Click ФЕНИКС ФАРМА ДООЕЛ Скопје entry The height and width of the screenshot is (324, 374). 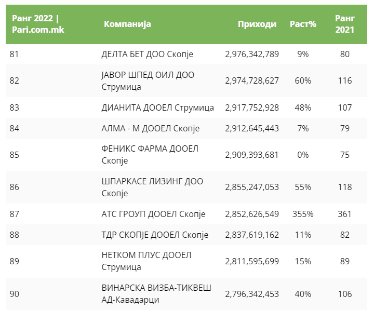coord(150,155)
